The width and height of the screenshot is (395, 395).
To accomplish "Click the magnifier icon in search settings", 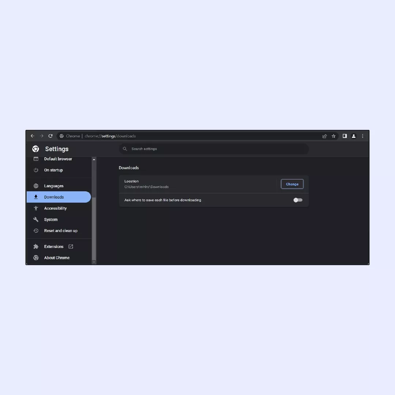I will (x=125, y=149).
